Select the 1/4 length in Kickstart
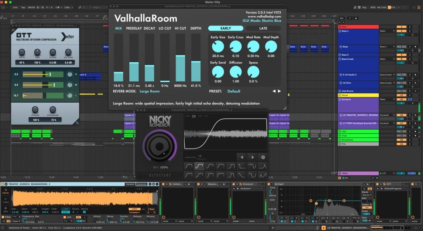Image resolution: width=423 pixels, height=231 pixels. click(193, 116)
